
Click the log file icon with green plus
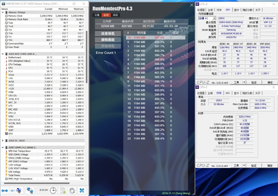pyautogui.click(x=63, y=190)
